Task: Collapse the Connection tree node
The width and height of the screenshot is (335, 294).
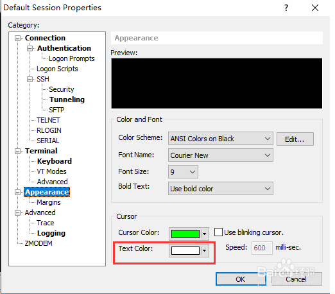Action: point(18,39)
